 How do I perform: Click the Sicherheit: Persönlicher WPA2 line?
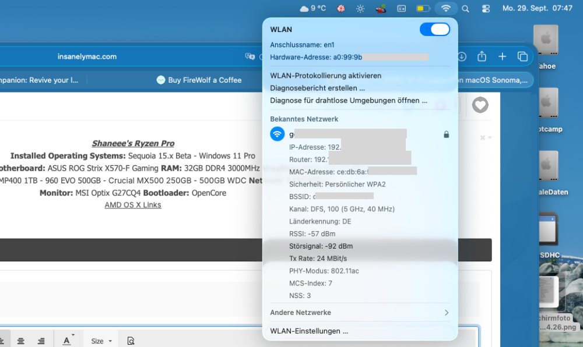(337, 184)
